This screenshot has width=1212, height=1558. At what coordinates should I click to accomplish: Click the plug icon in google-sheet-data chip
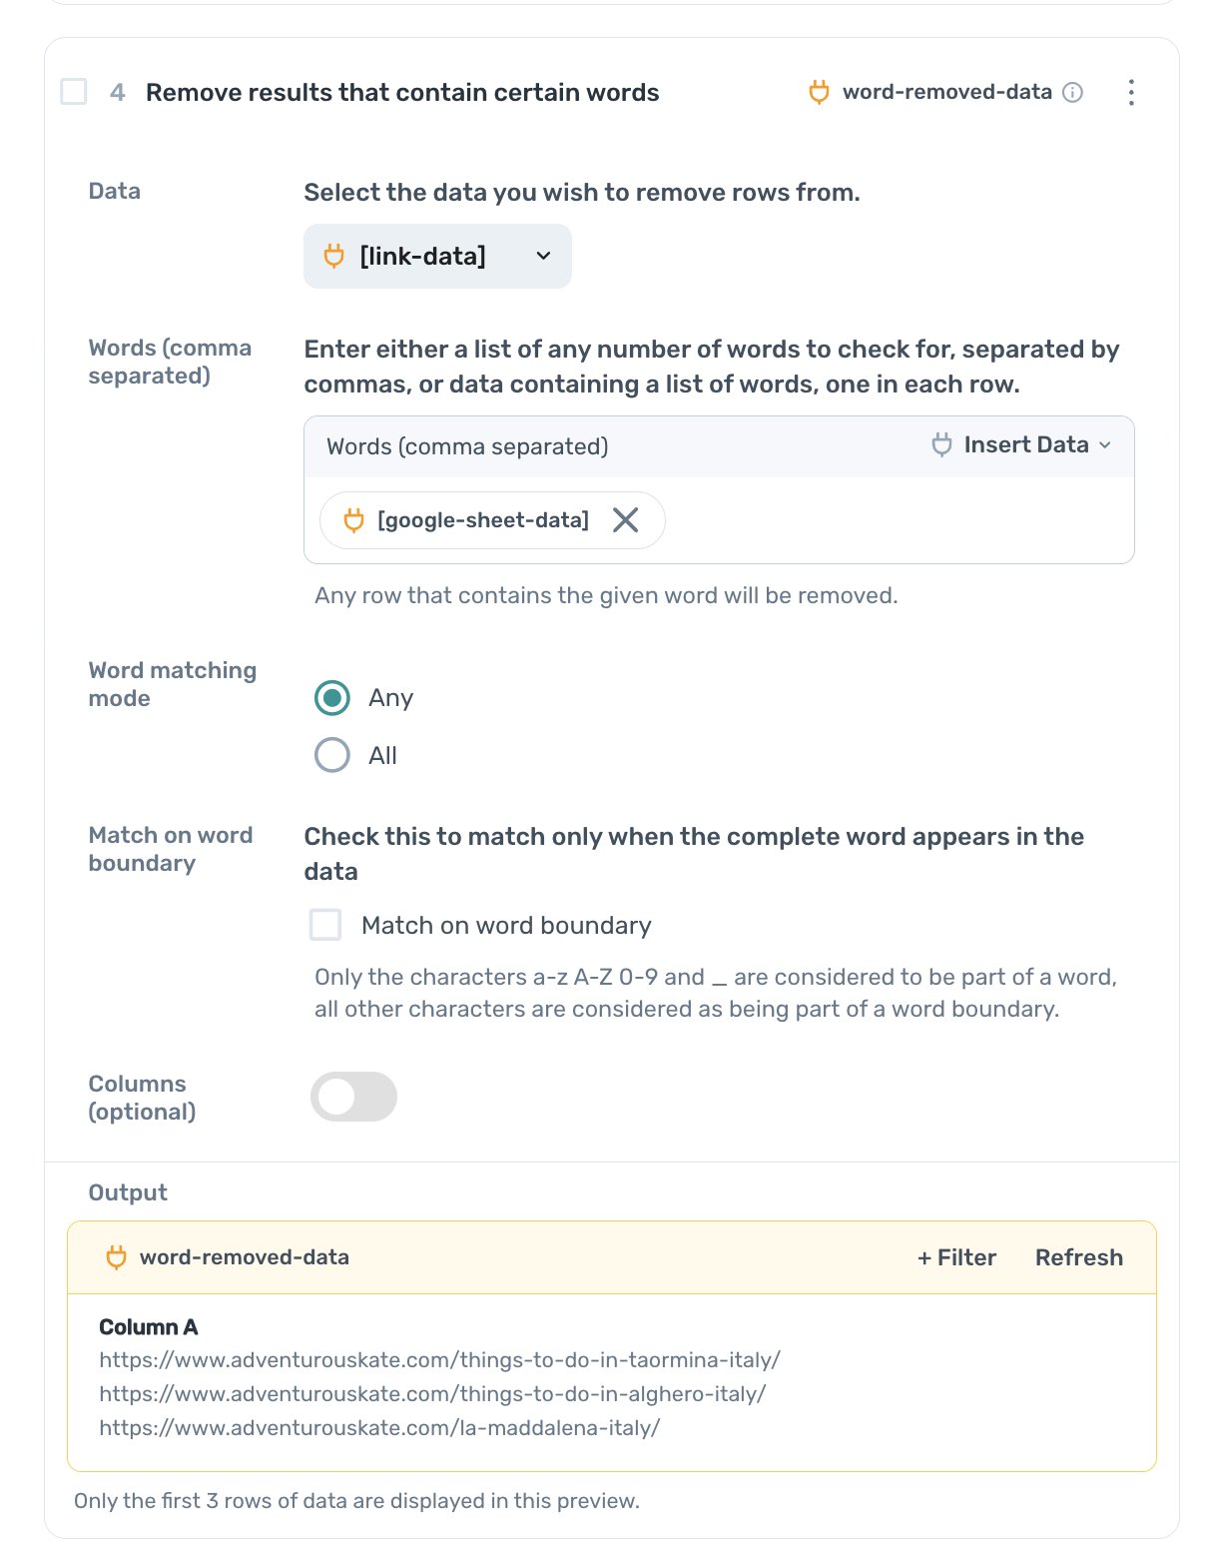point(353,520)
